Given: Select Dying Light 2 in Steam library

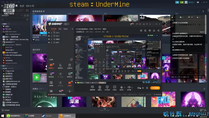Looking at the screenshot, I should click(x=10, y=50).
